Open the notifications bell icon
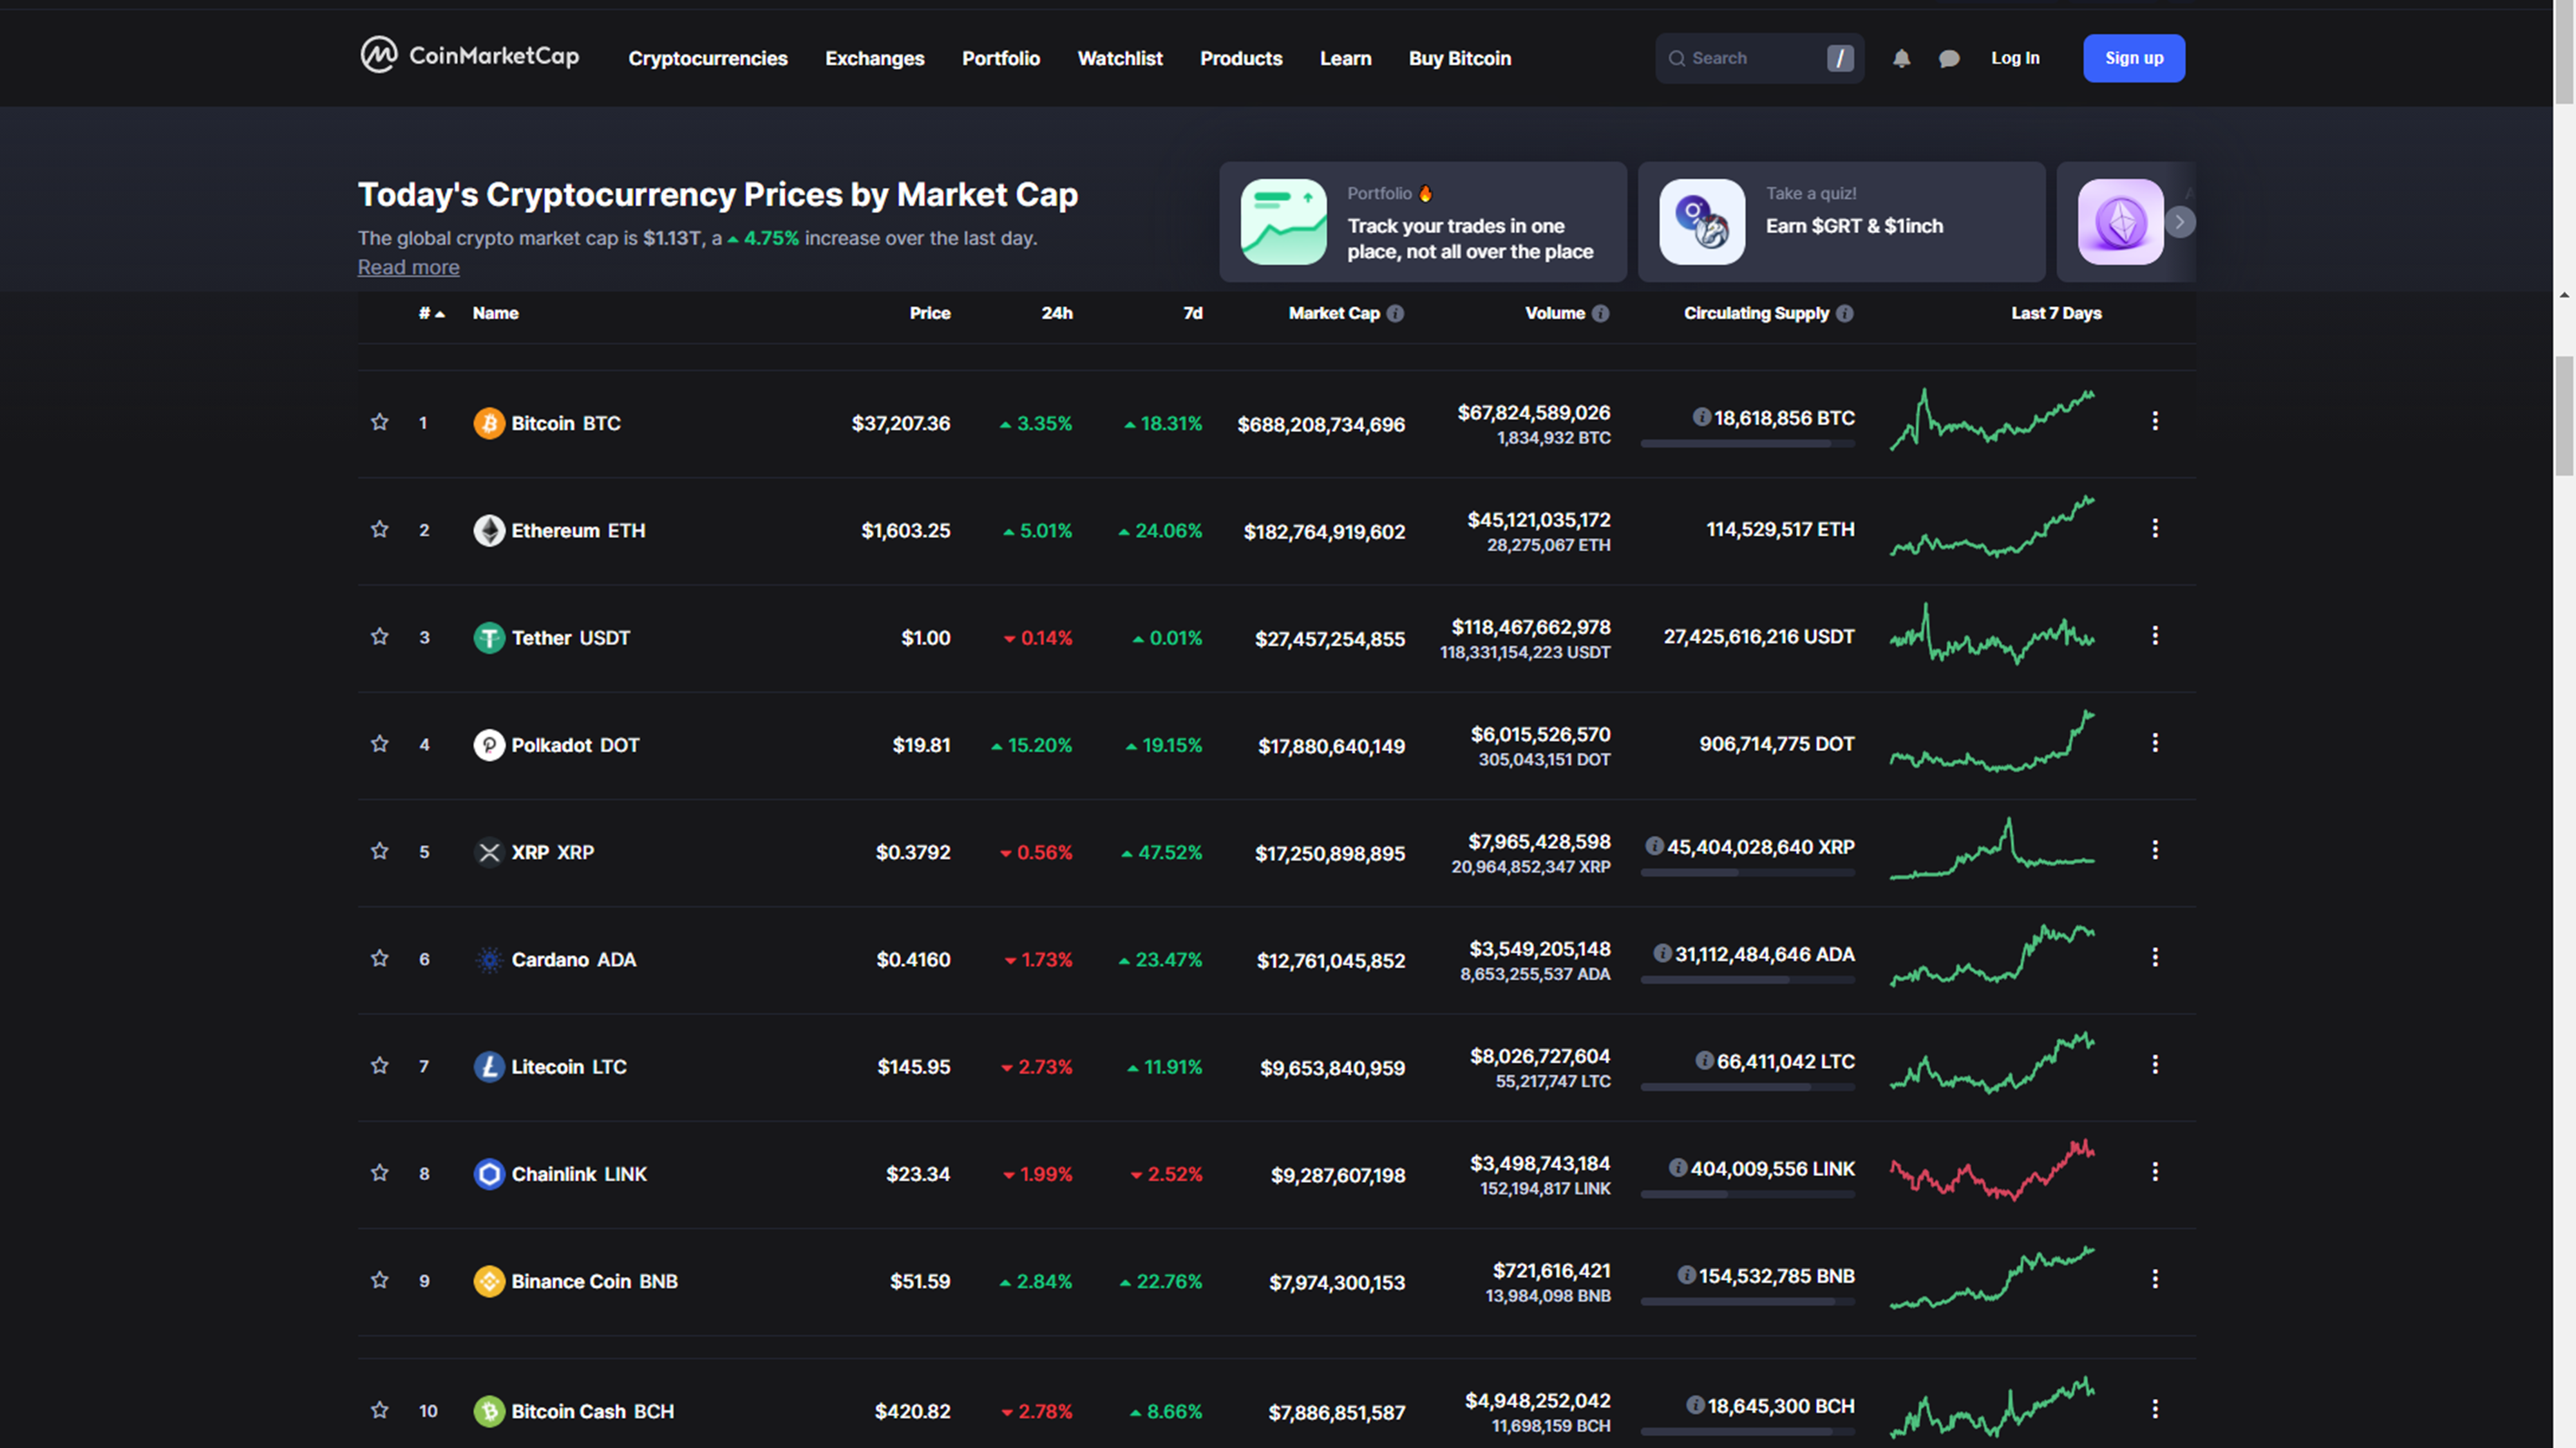 click(1901, 58)
